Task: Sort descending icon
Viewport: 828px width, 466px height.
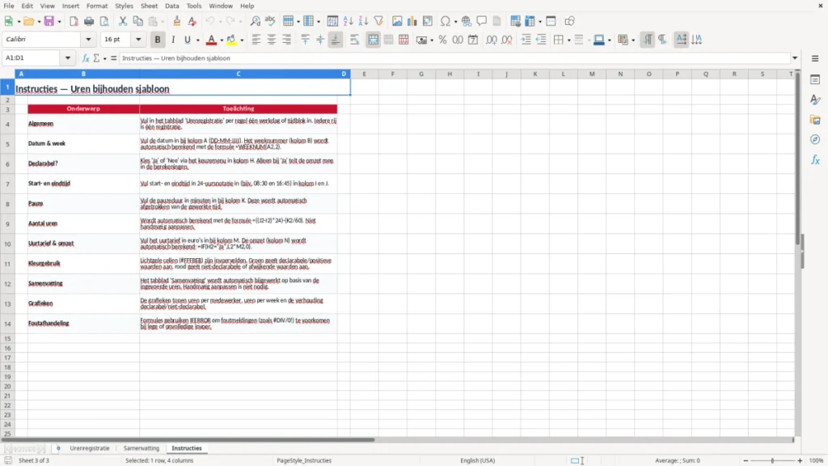Action: click(x=363, y=21)
